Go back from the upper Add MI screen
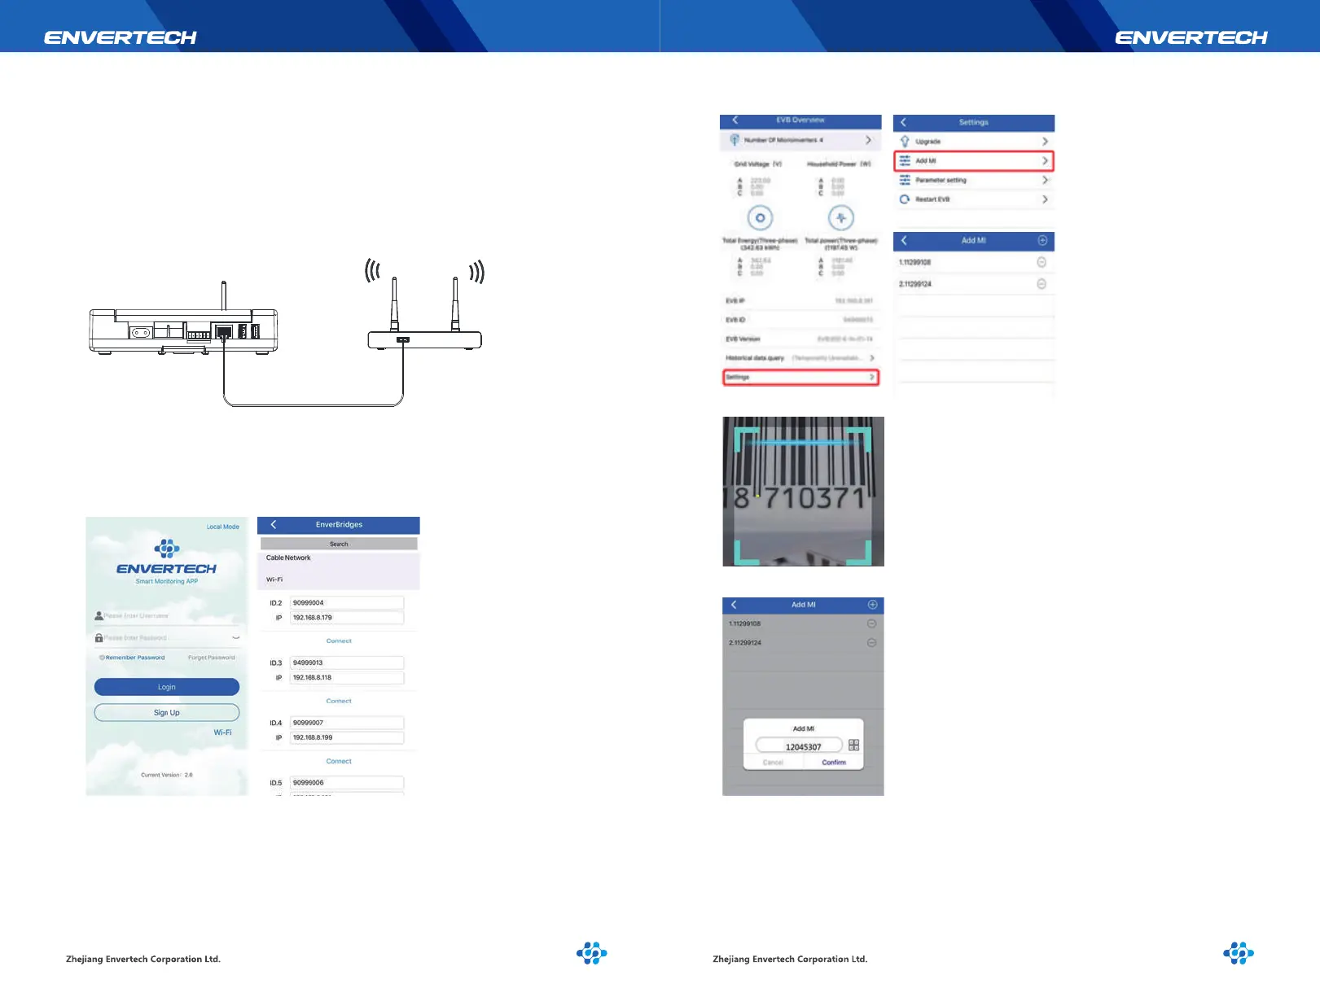This screenshot has height=997, width=1320. (904, 241)
